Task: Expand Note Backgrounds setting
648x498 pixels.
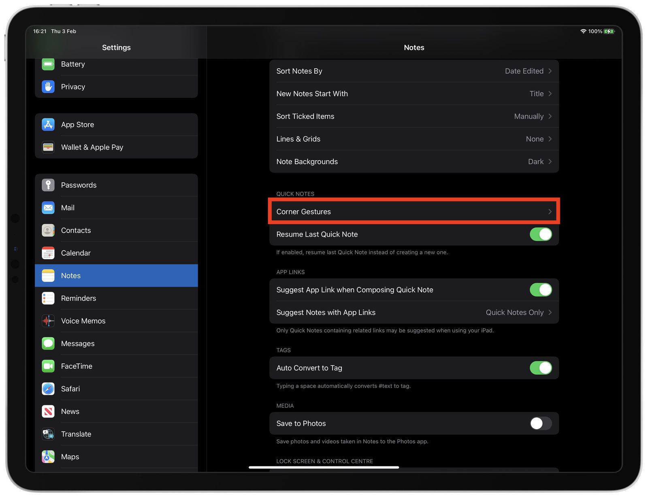Action: pyautogui.click(x=414, y=161)
